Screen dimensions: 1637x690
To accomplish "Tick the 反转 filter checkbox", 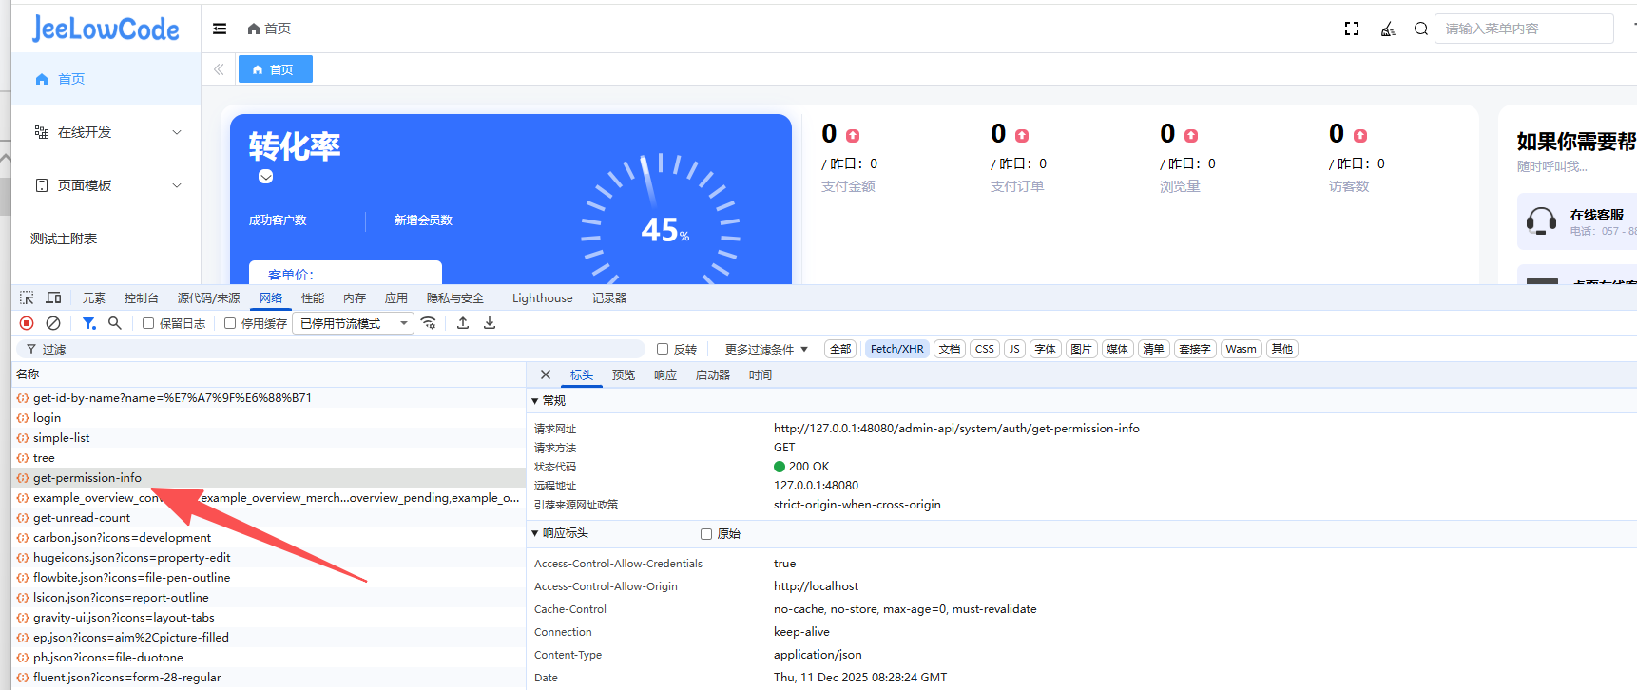I will point(663,349).
